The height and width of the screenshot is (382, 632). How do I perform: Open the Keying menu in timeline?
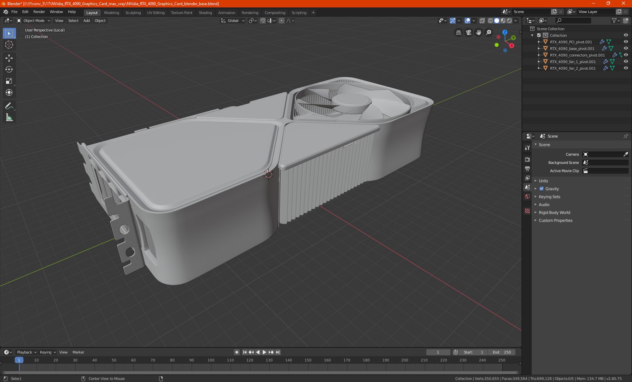tap(47, 352)
